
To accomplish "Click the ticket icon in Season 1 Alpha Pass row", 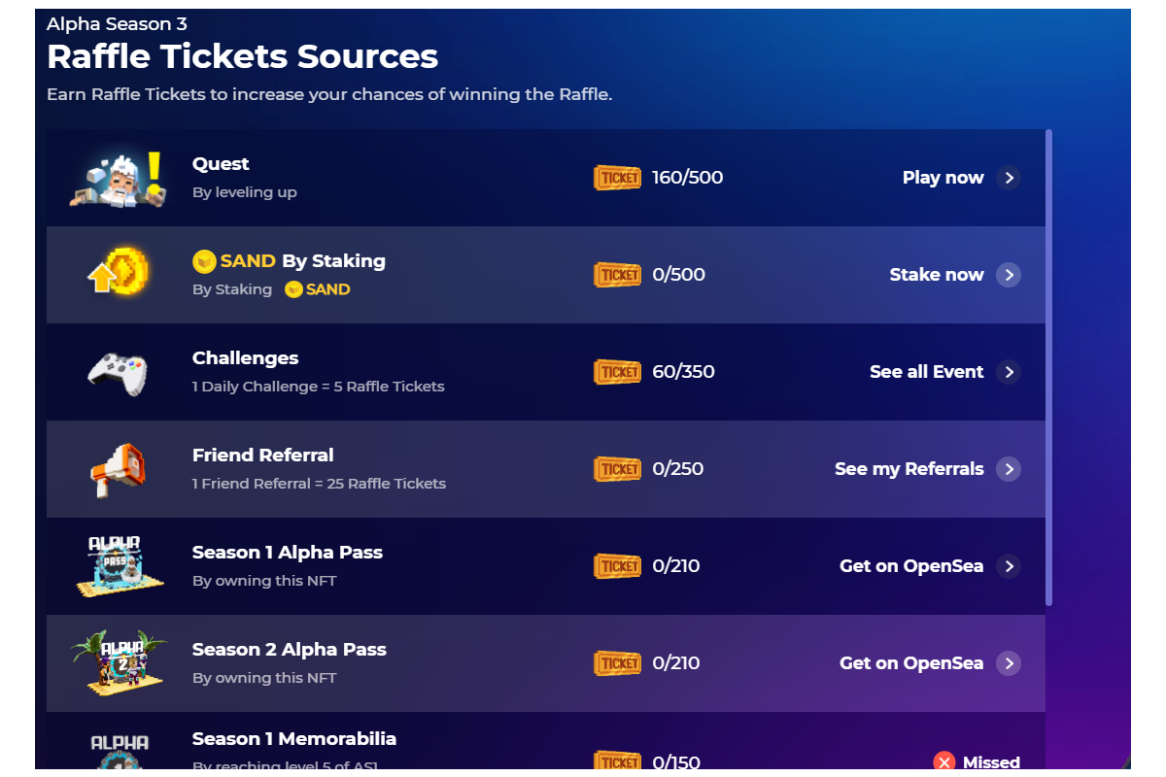I will pos(618,566).
